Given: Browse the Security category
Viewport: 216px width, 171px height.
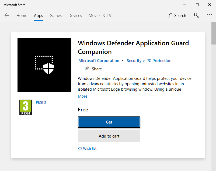Looking at the screenshot, I should [134, 60].
